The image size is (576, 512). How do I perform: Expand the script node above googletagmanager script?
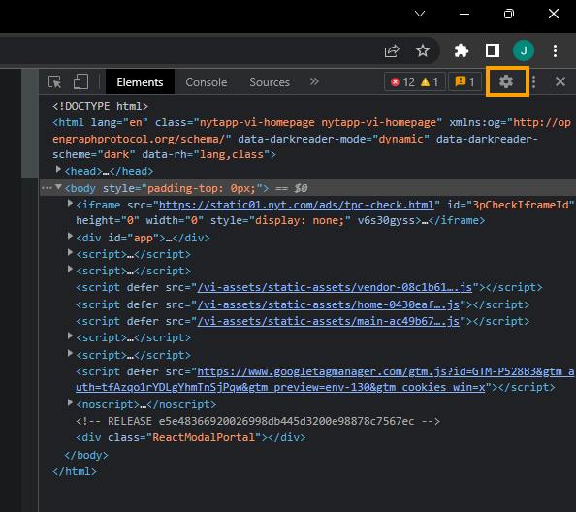(x=70, y=353)
